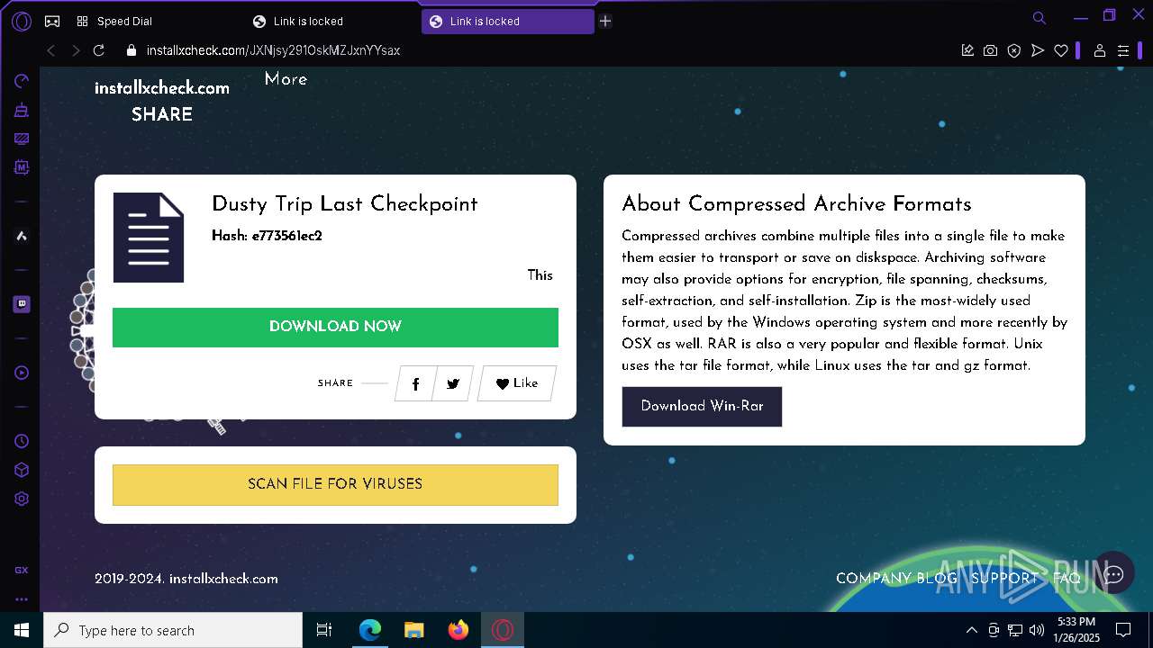
Task: Click 'About Compressed Archive Formats' heading
Action: click(x=796, y=204)
